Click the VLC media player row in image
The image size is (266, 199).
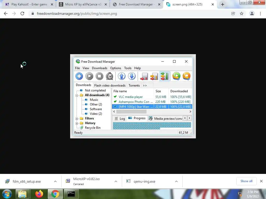(x=152, y=97)
